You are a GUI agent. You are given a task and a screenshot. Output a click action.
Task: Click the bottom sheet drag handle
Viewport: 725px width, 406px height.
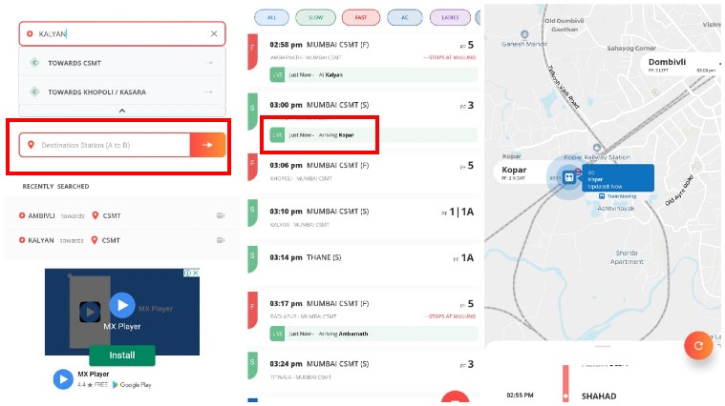603,346
